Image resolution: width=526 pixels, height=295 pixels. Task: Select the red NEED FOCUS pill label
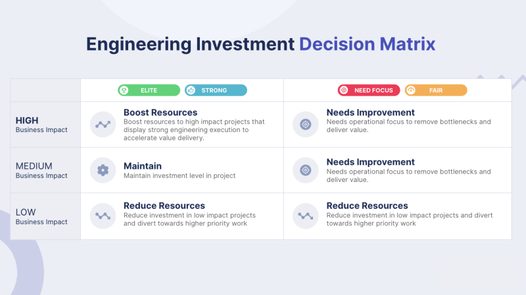tap(369, 90)
